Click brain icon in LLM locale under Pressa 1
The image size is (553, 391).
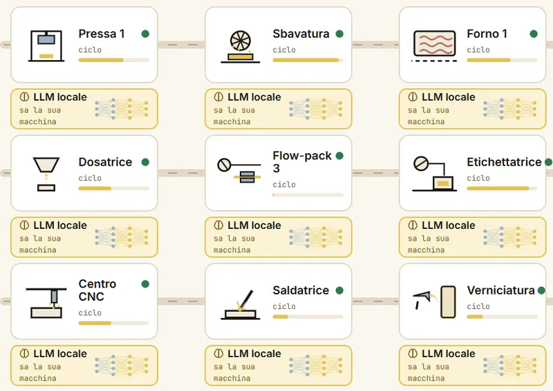coord(24,97)
